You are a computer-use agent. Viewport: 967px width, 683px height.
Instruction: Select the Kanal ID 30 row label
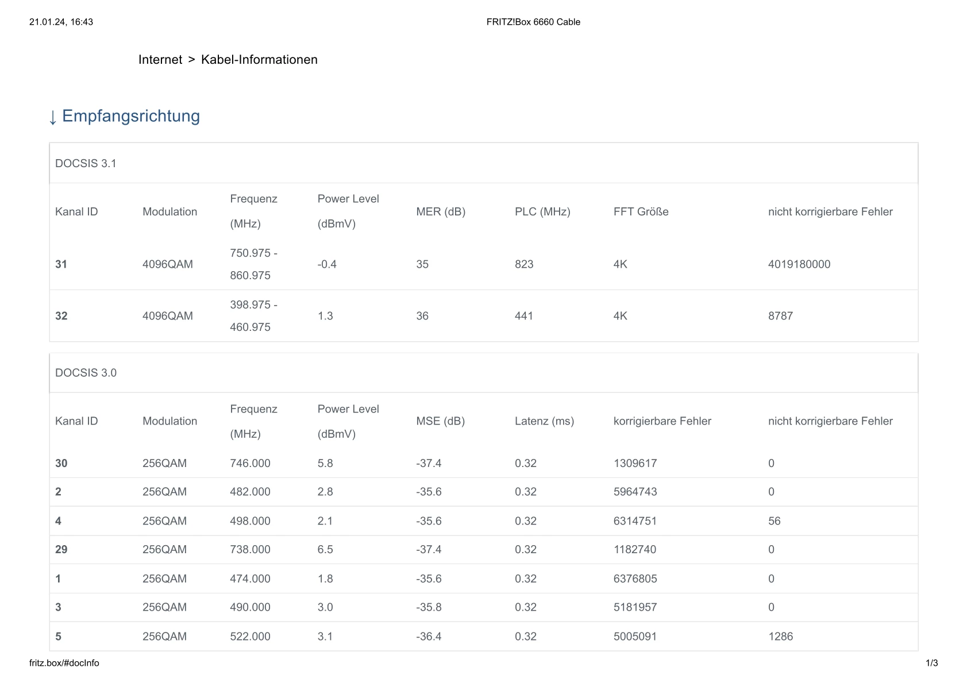pyautogui.click(x=61, y=464)
